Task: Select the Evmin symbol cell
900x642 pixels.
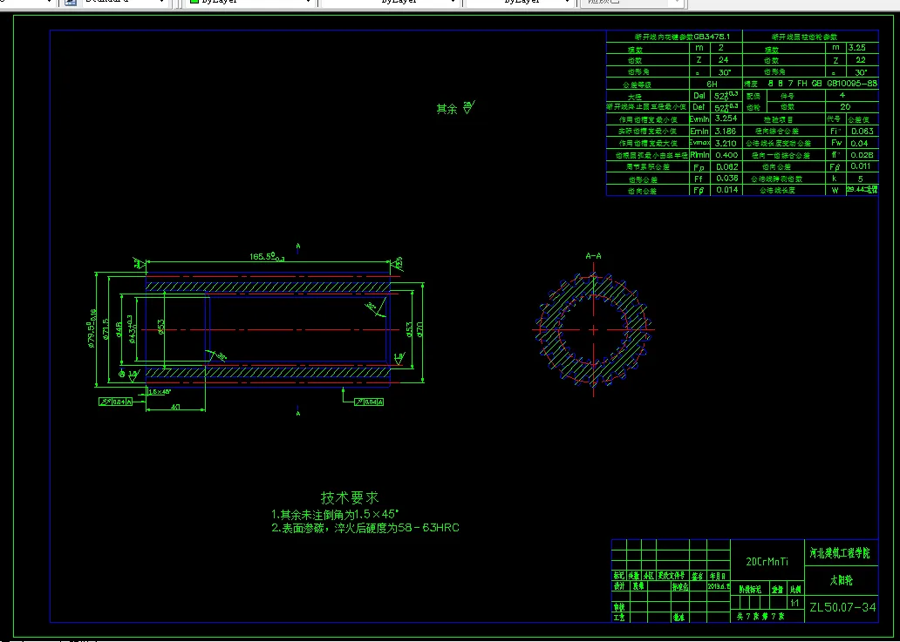Action: [699, 118]
